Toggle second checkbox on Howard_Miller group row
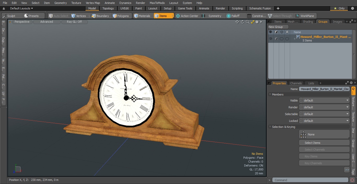The height and width of the screenshot is (184, 357). coord(287,39)
